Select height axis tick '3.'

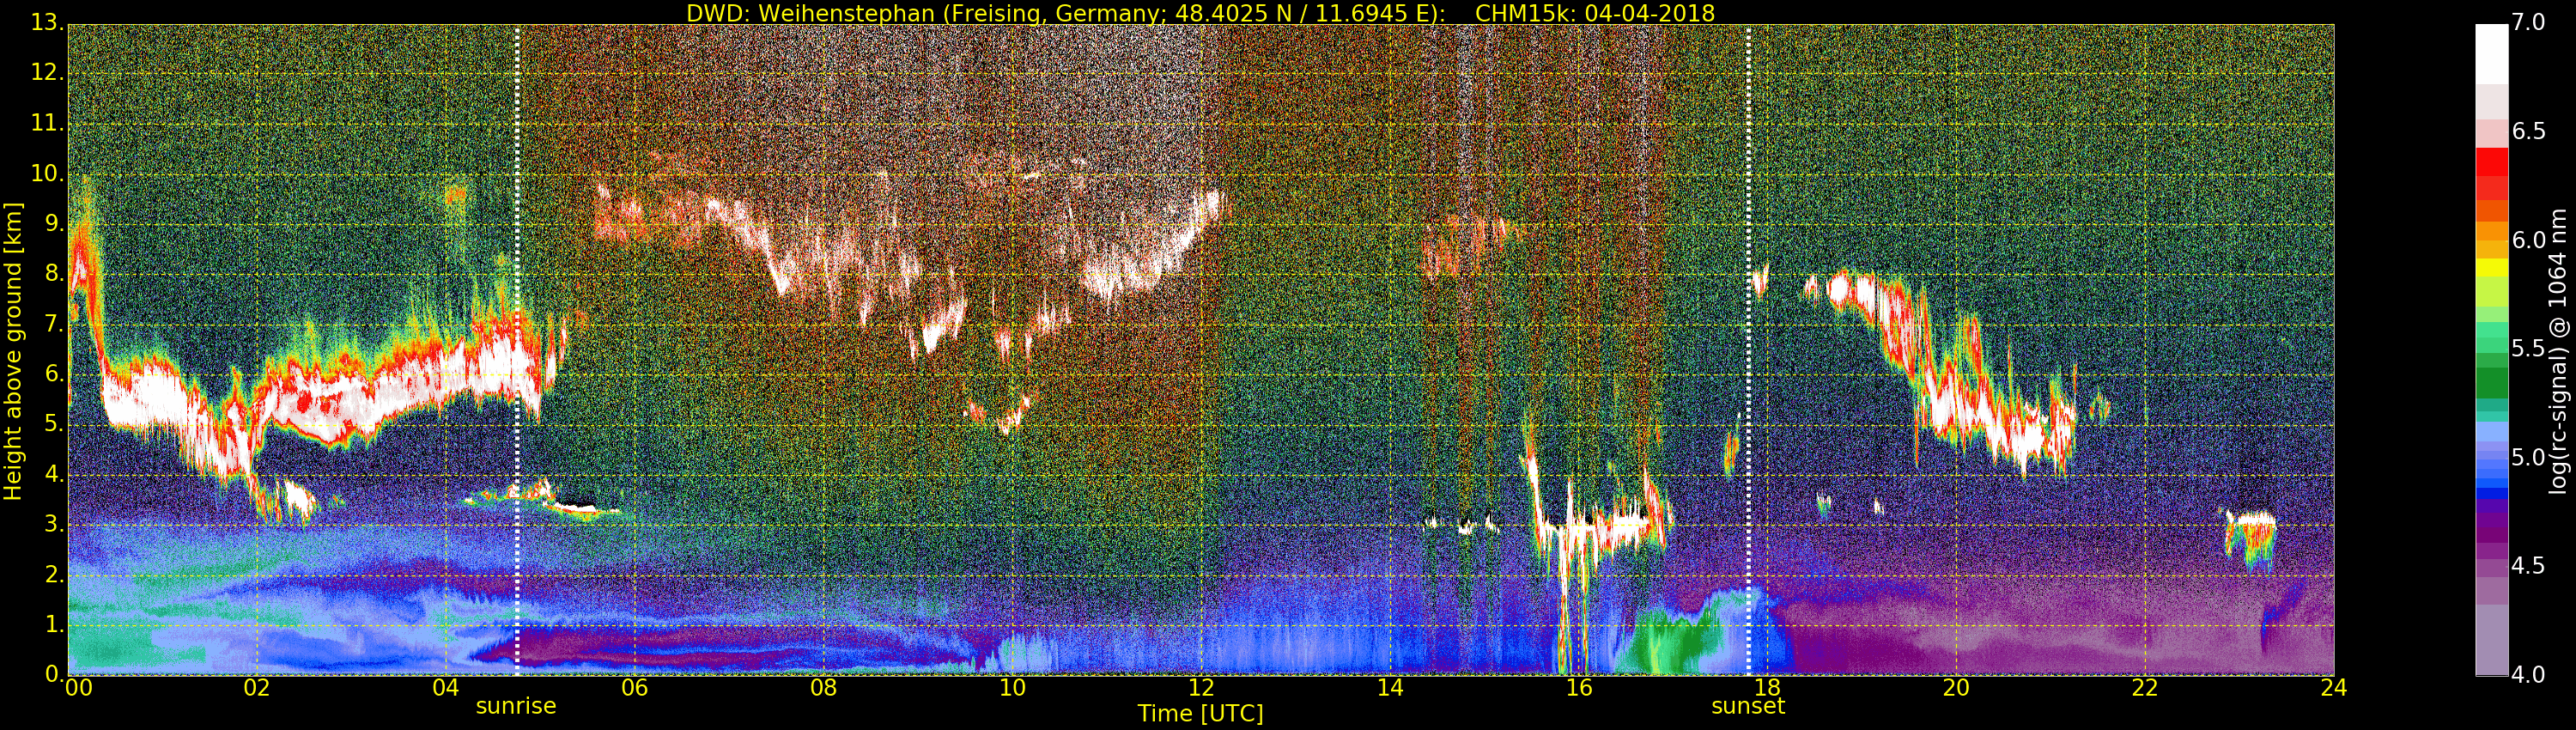point(54,524)
